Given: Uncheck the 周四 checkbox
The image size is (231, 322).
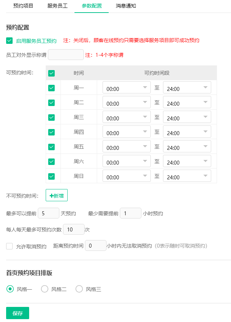Looking at the screenshot, I should click(51, 132).
